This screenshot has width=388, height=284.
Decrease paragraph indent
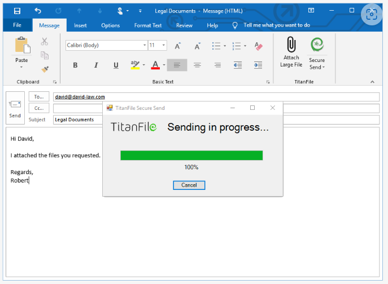tap(238, 65)
